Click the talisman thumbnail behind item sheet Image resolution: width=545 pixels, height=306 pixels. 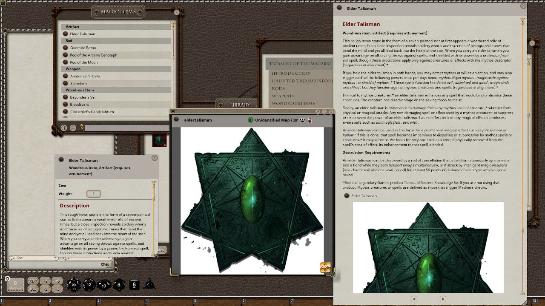click(159, 141)
